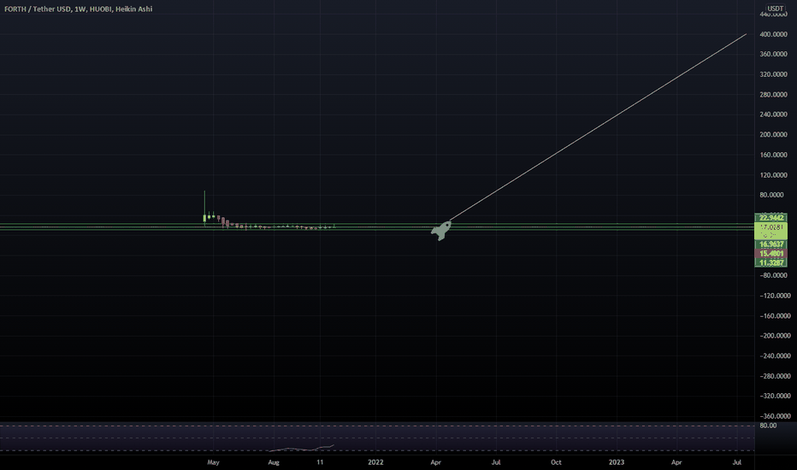The image size is (797, 470).
Task: Click the May label on time axis
Action: (214, 462)
